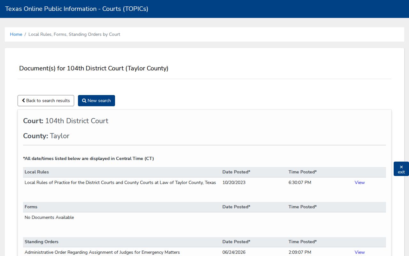
Task: Click the Document(s) for 104th District Court heading
Action: [x=94, y=68]
